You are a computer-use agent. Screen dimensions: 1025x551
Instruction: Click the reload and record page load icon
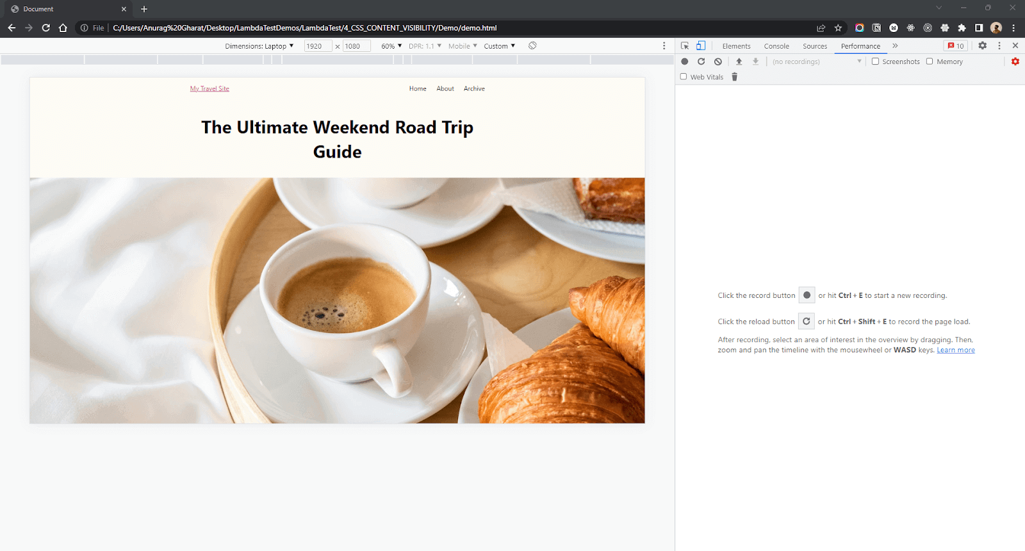coord(701,62)
